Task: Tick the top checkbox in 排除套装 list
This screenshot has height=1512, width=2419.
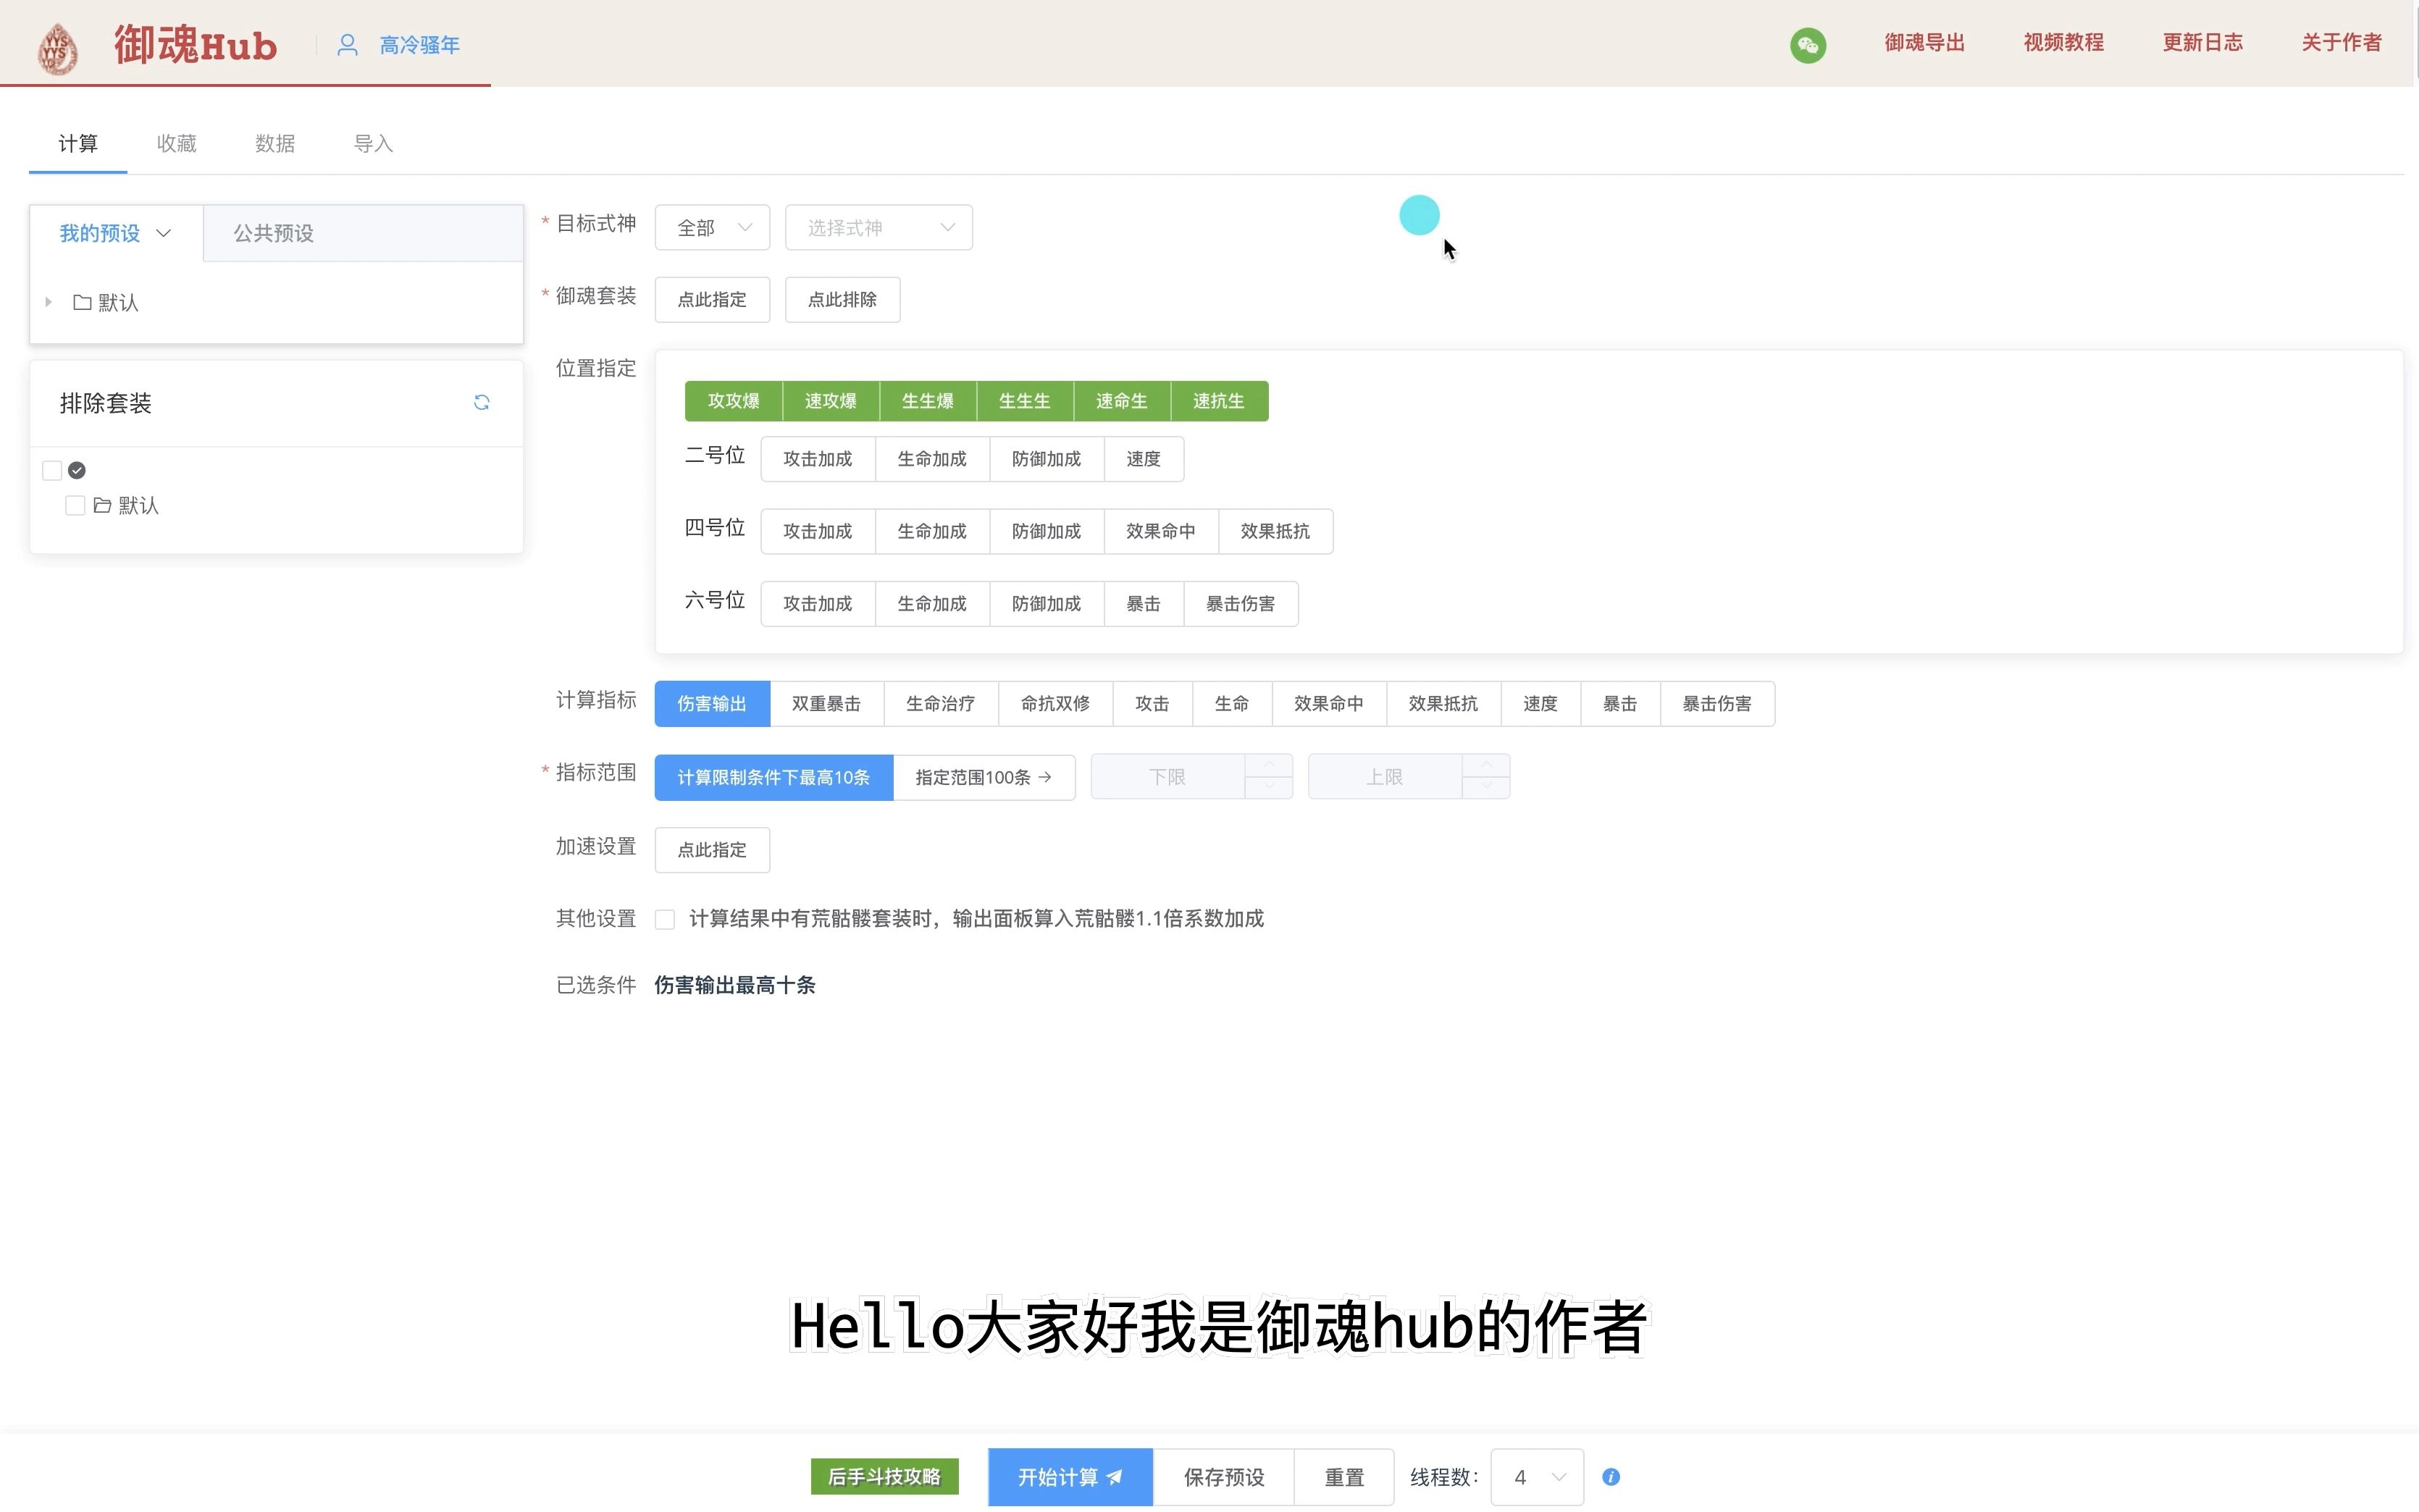Action: tap(52, 470)
